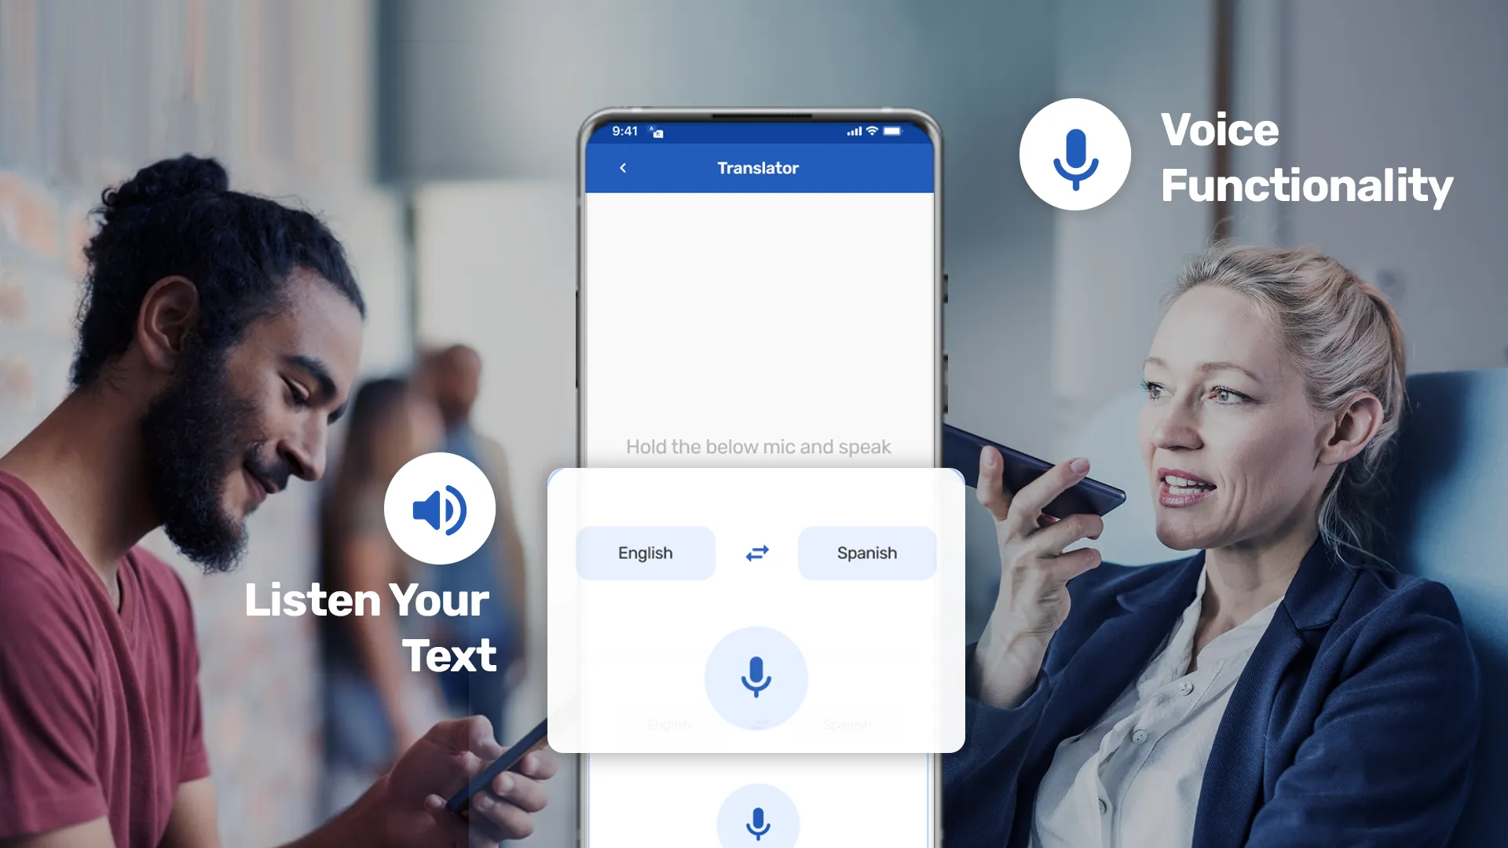The width and height of the screenshot is (1508, 848).
Task: Tap the English language dropdown selector
Action: [644, 553]
